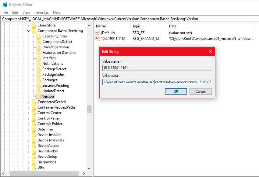Cancel the Edit String dialog
Viewport: 259px width, 177px height.
click(x=200, y=91)
